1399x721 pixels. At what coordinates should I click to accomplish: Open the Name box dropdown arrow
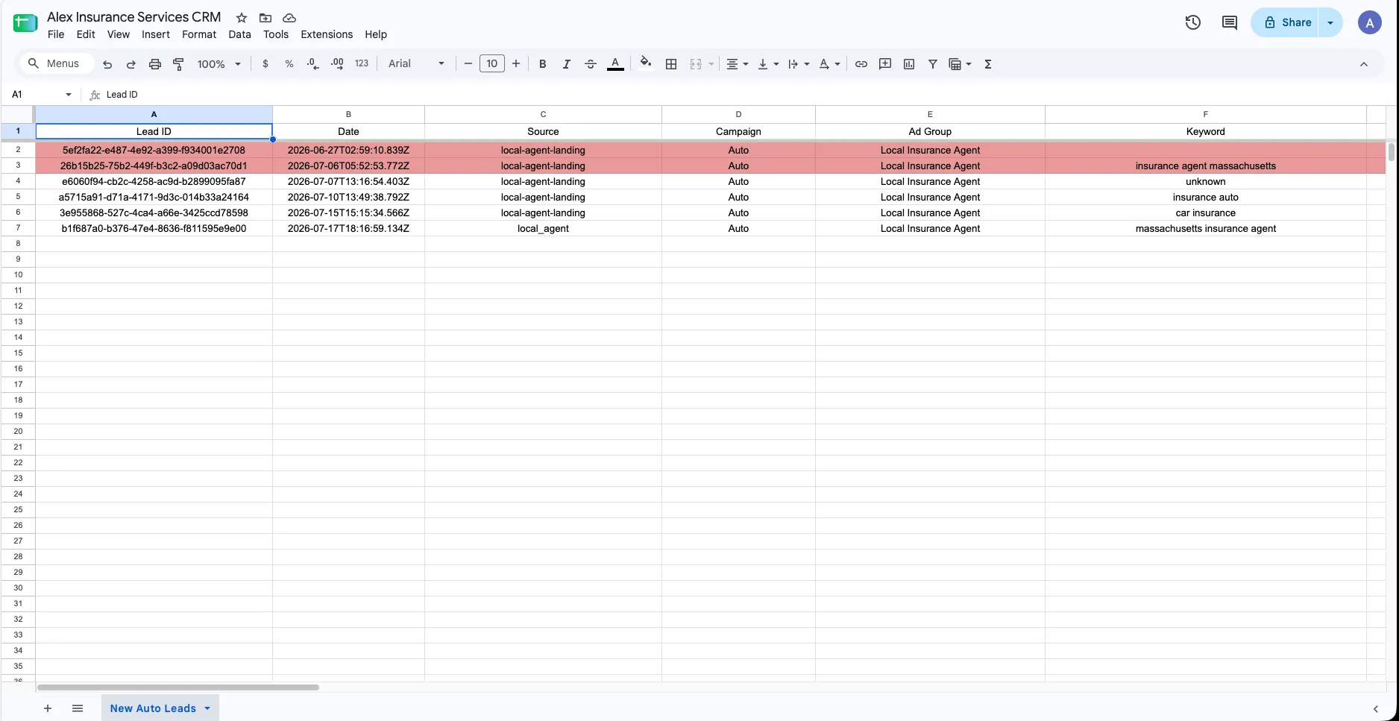coord(69,95)
